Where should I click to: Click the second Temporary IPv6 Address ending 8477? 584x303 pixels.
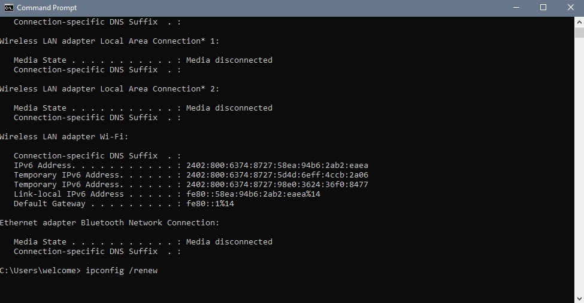pos(277,185)
